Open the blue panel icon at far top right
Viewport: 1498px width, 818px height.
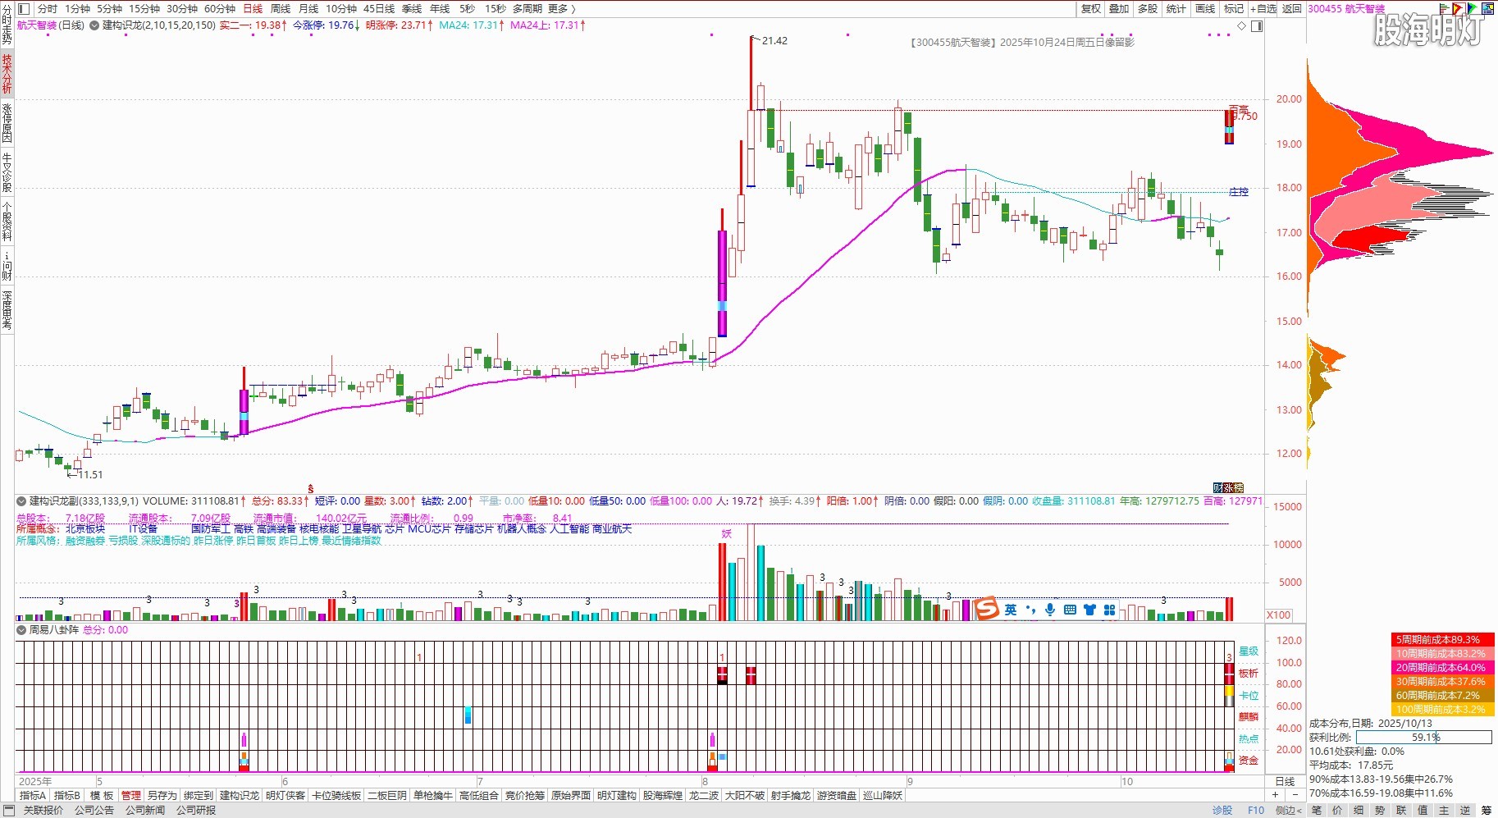1488,8
